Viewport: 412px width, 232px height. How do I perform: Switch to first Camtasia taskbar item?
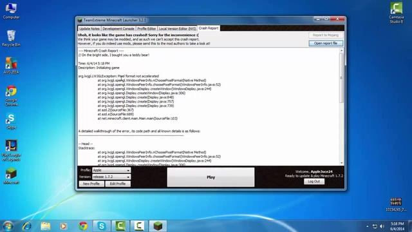coord(120,226)
